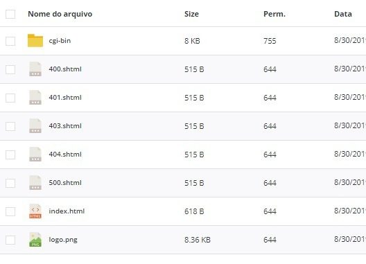Click the 403.shtml file icon
The image size is (366, 264).
pos(35,126)
